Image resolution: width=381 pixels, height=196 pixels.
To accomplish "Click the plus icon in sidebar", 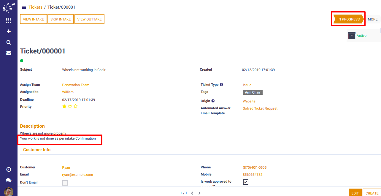I will coord(9,31).
